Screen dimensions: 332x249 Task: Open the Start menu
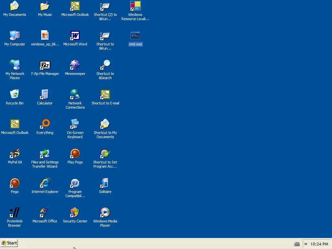[x=9, y=243]
